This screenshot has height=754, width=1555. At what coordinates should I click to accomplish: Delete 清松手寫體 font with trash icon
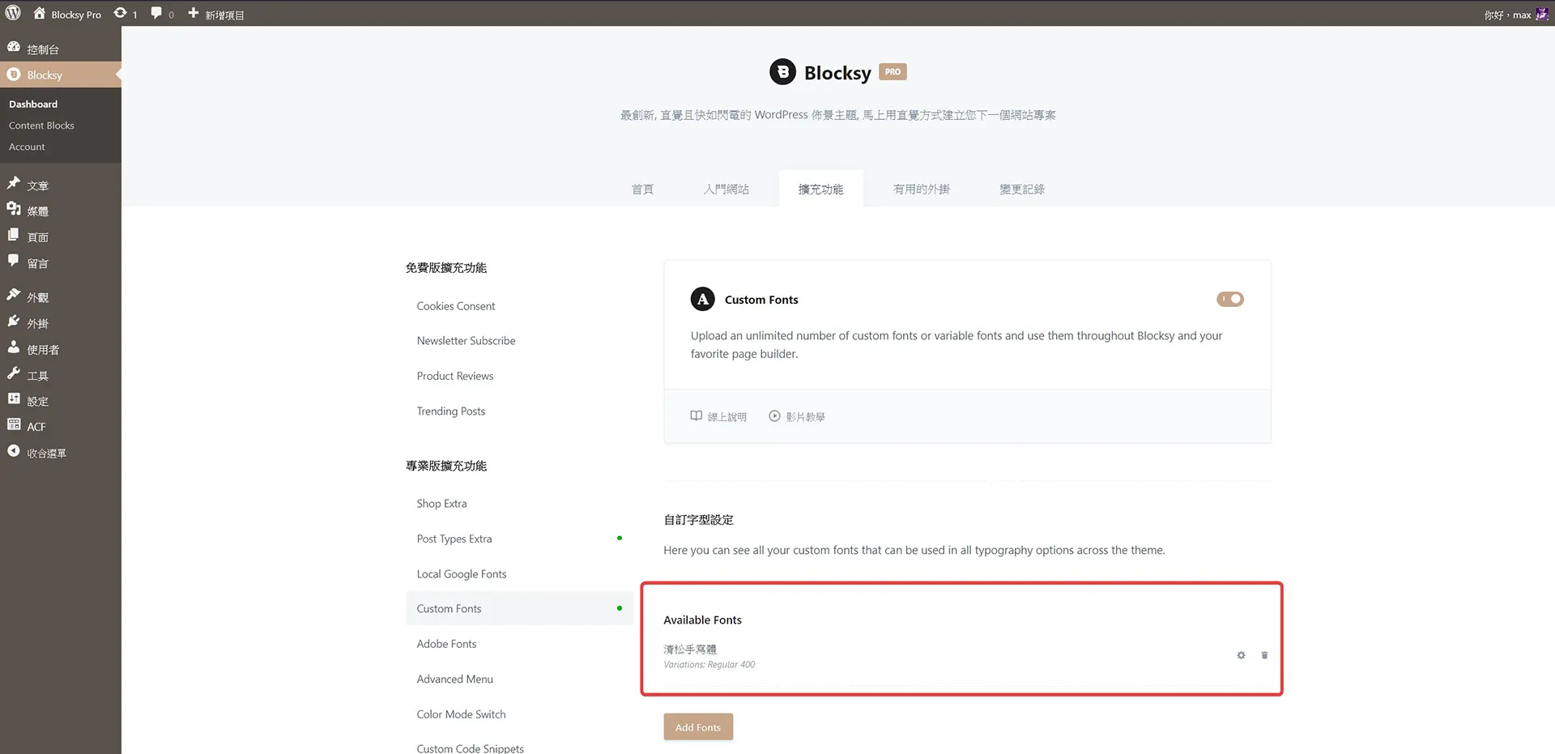point(1264,655)
